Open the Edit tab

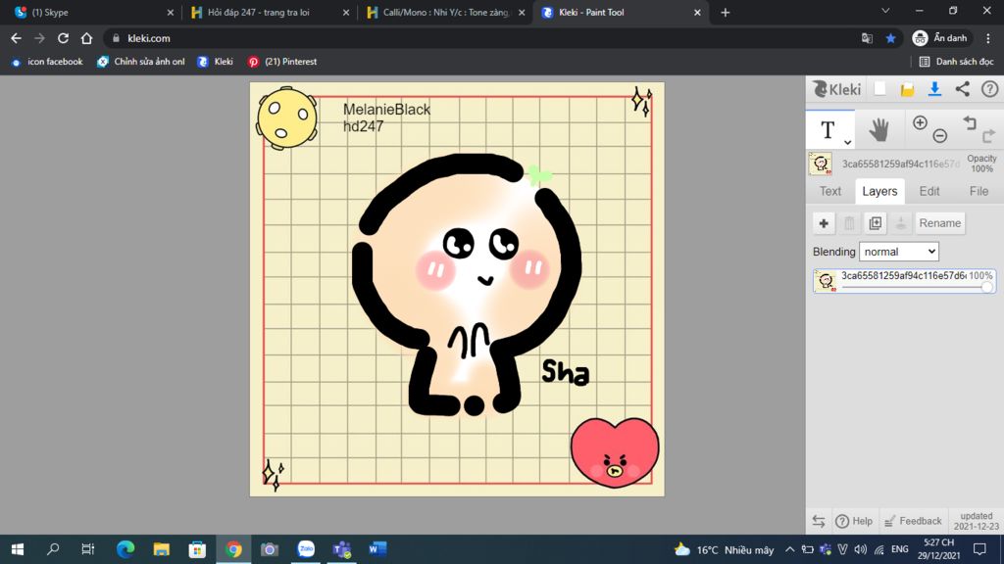tap(929, 191)
